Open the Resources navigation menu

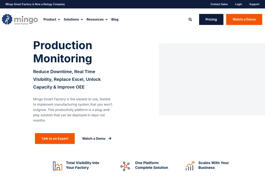(97, 19)
